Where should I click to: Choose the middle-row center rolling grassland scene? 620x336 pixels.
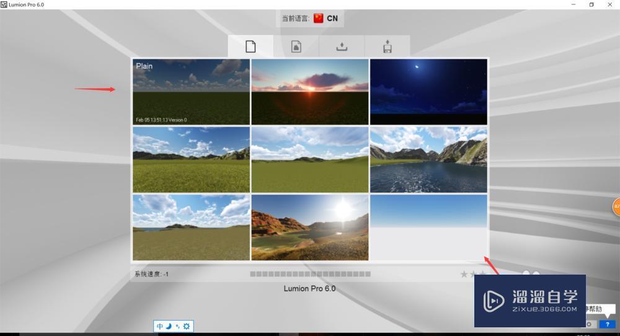pos(310,159)
